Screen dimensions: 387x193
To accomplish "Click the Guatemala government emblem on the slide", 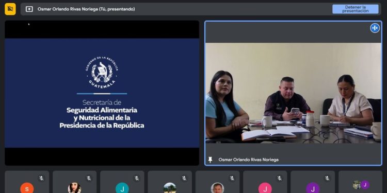I will click(102, 72).
